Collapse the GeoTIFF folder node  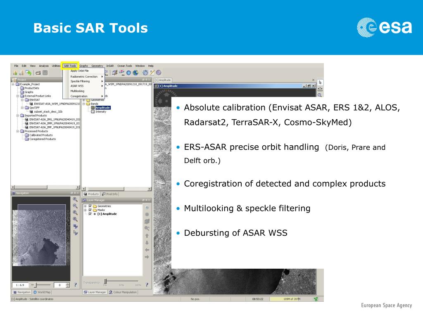[22, 108]
